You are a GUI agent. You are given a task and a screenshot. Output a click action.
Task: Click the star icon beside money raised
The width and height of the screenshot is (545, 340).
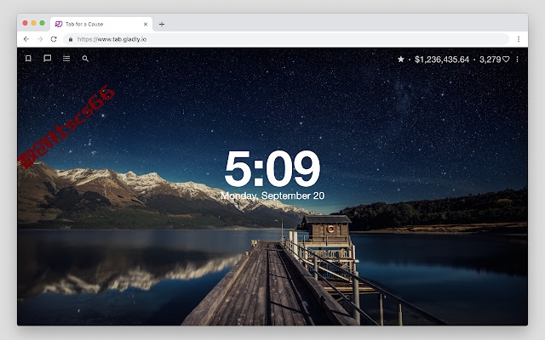(x=401, y=59)
